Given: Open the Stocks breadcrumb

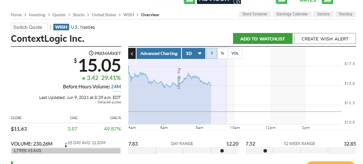Looking at the screenshot, I should [79, 15].
